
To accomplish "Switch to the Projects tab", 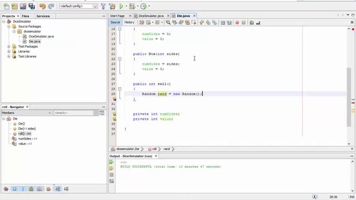I will [x=8, y=16].
